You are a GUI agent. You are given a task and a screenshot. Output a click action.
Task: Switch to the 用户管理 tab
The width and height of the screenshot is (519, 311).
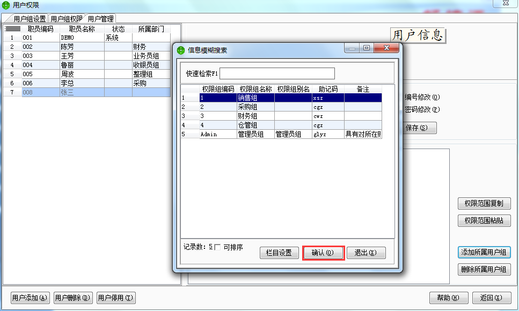[x=101, y=17]
